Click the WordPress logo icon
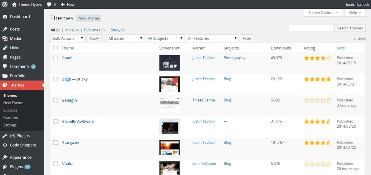Screen dimensions: 371x175 click(5, 4)
